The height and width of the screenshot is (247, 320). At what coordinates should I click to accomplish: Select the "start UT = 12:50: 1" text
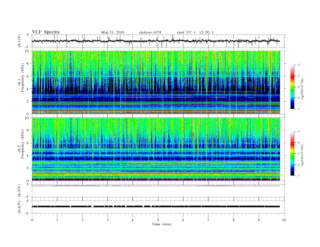[x=195, y=32]
